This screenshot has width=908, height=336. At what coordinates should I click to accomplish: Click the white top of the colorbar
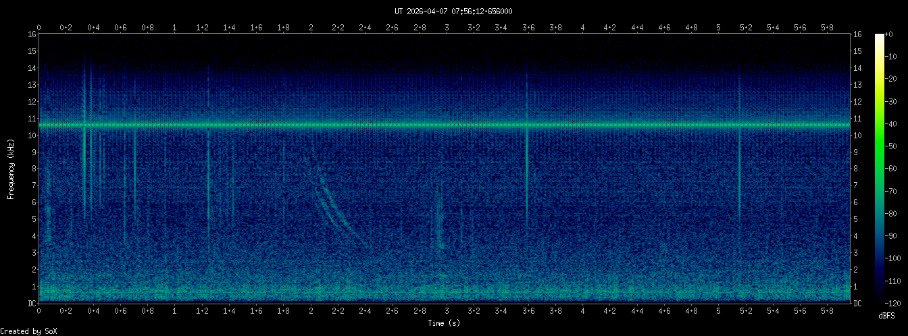click(x=879, y=37)
